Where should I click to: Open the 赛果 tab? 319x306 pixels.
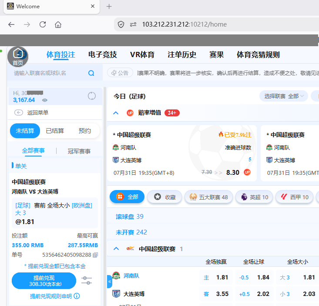coord(216,54)
